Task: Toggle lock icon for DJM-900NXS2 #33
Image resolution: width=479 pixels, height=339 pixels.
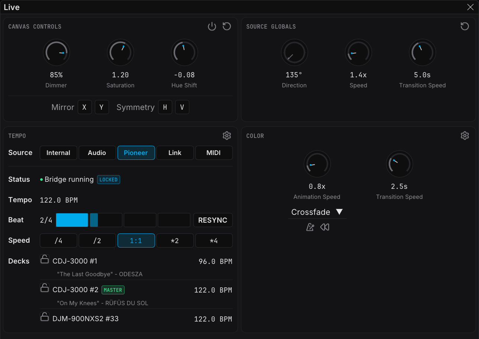Action: (x=45, y=317)
